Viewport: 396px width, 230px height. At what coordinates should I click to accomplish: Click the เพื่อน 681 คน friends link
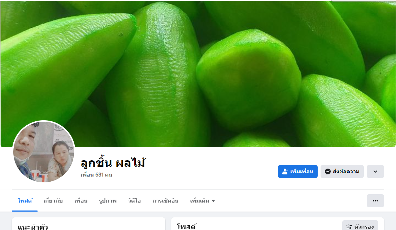(x=96, y=175)
